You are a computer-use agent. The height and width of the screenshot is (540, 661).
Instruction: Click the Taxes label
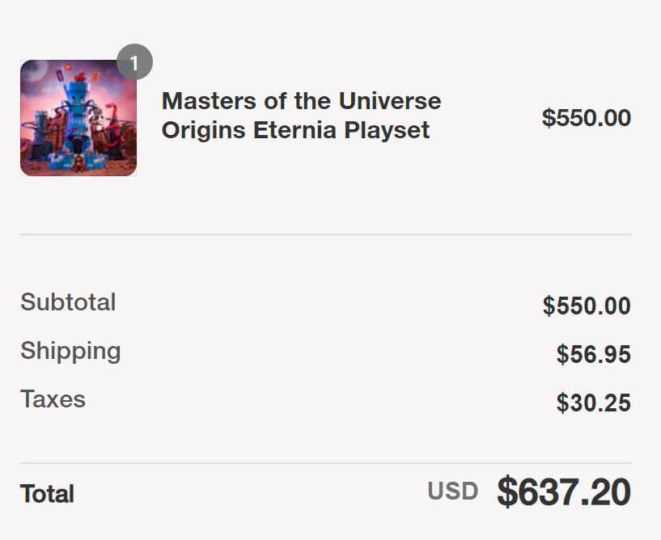tap(53, 399)
